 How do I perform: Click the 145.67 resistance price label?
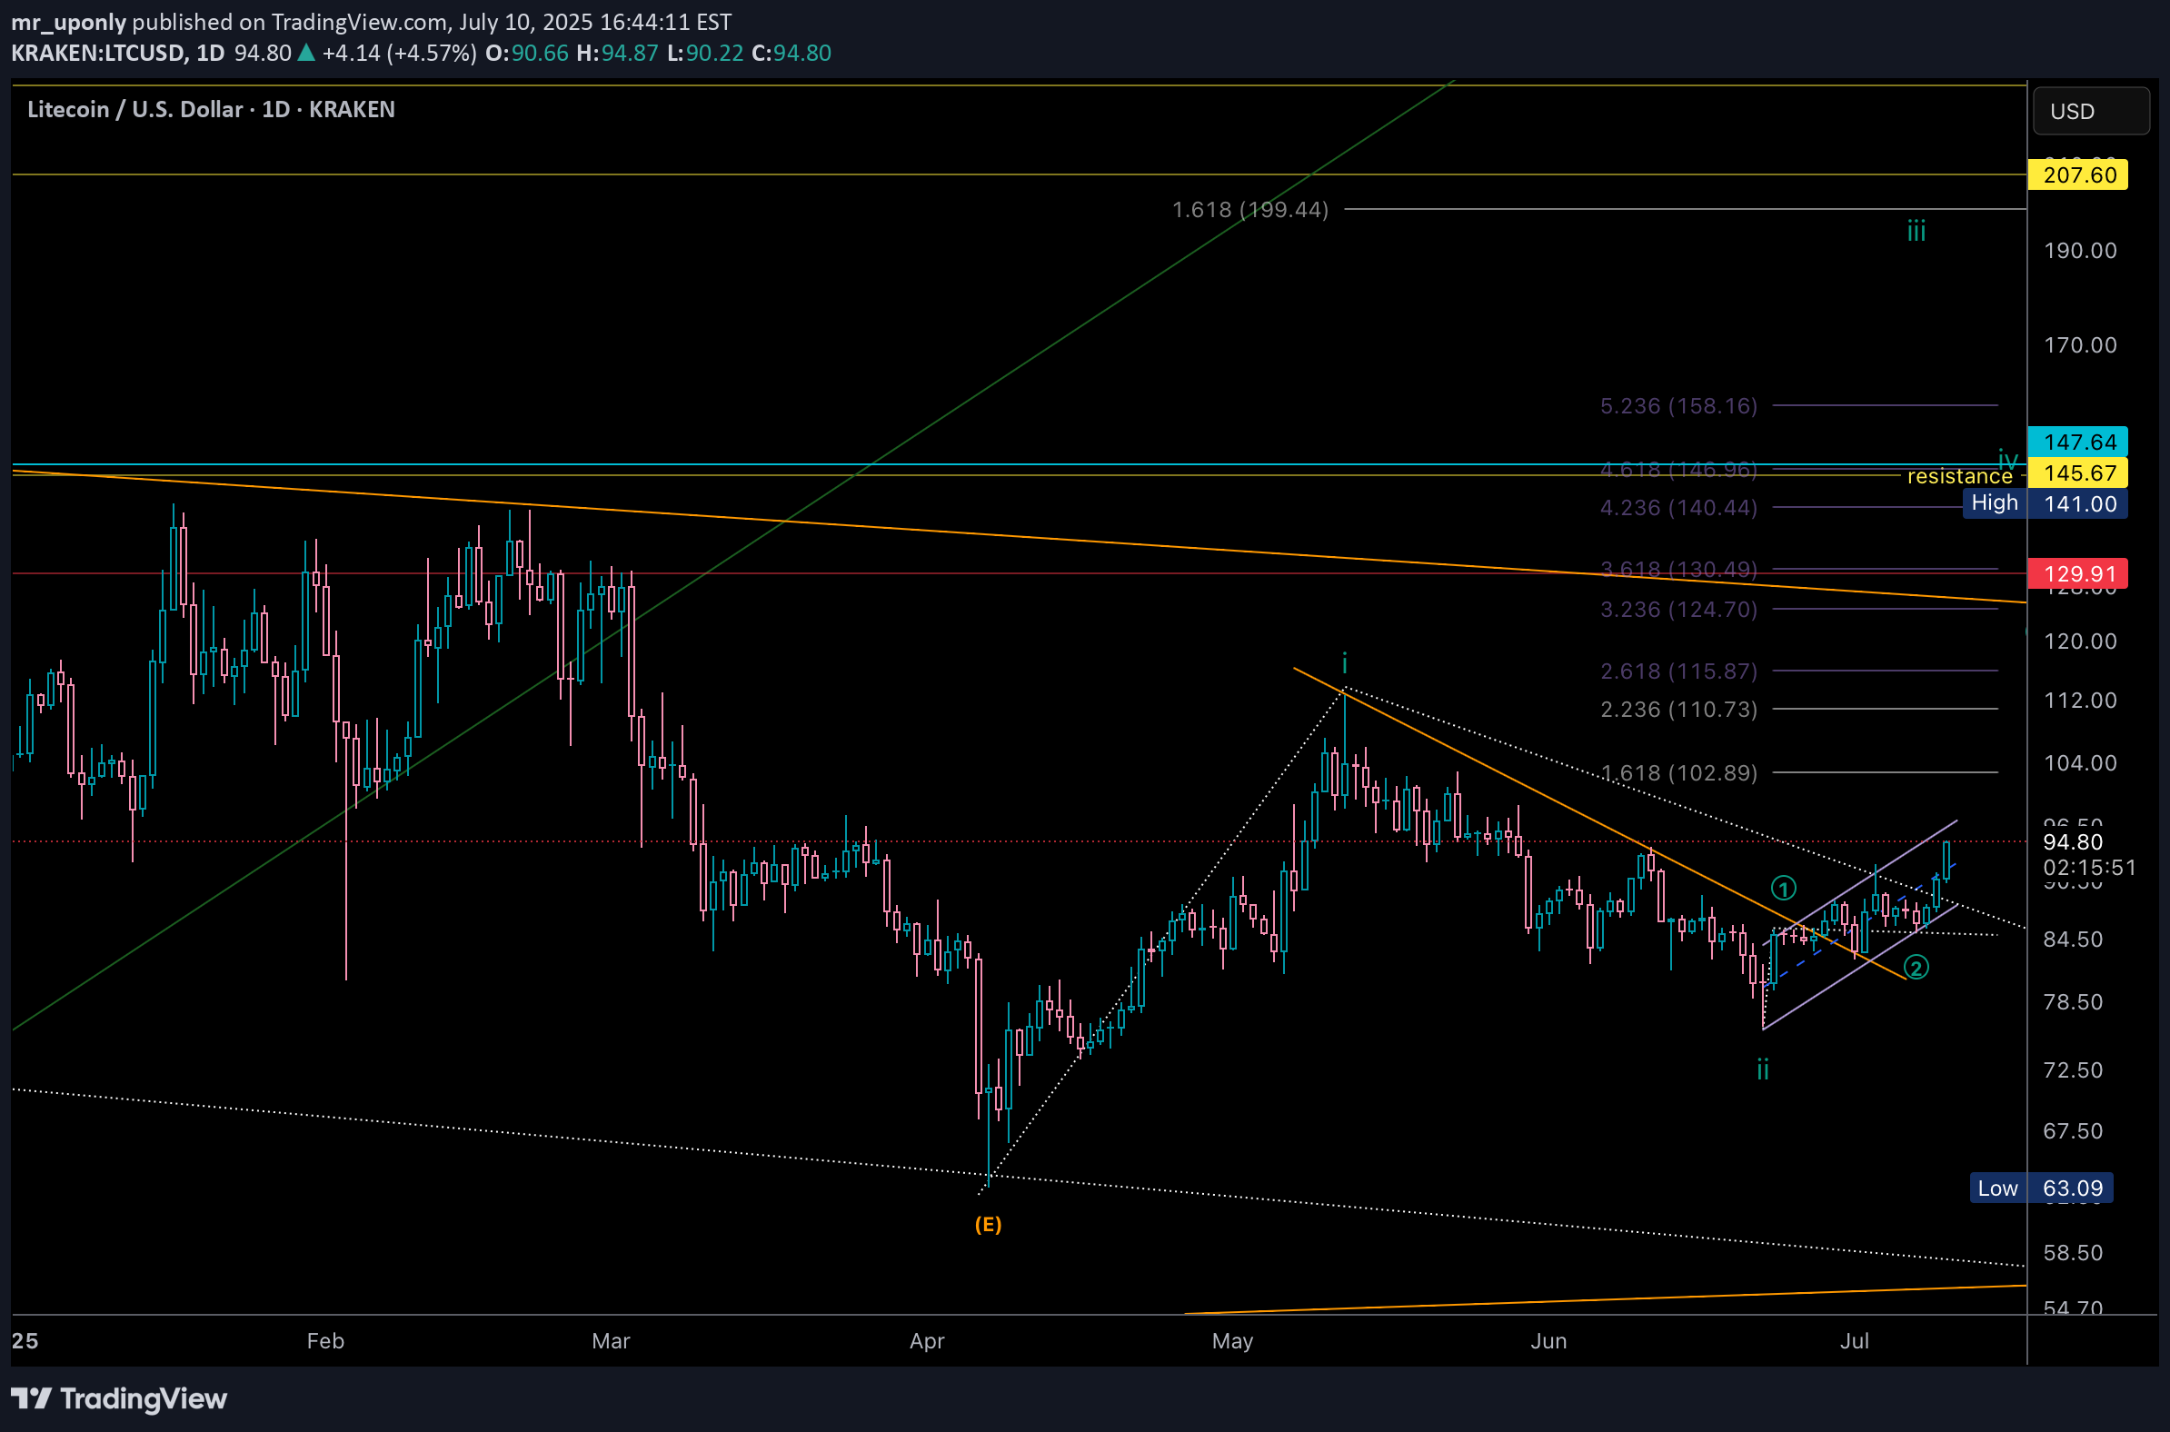click(x=2076, y=473)
